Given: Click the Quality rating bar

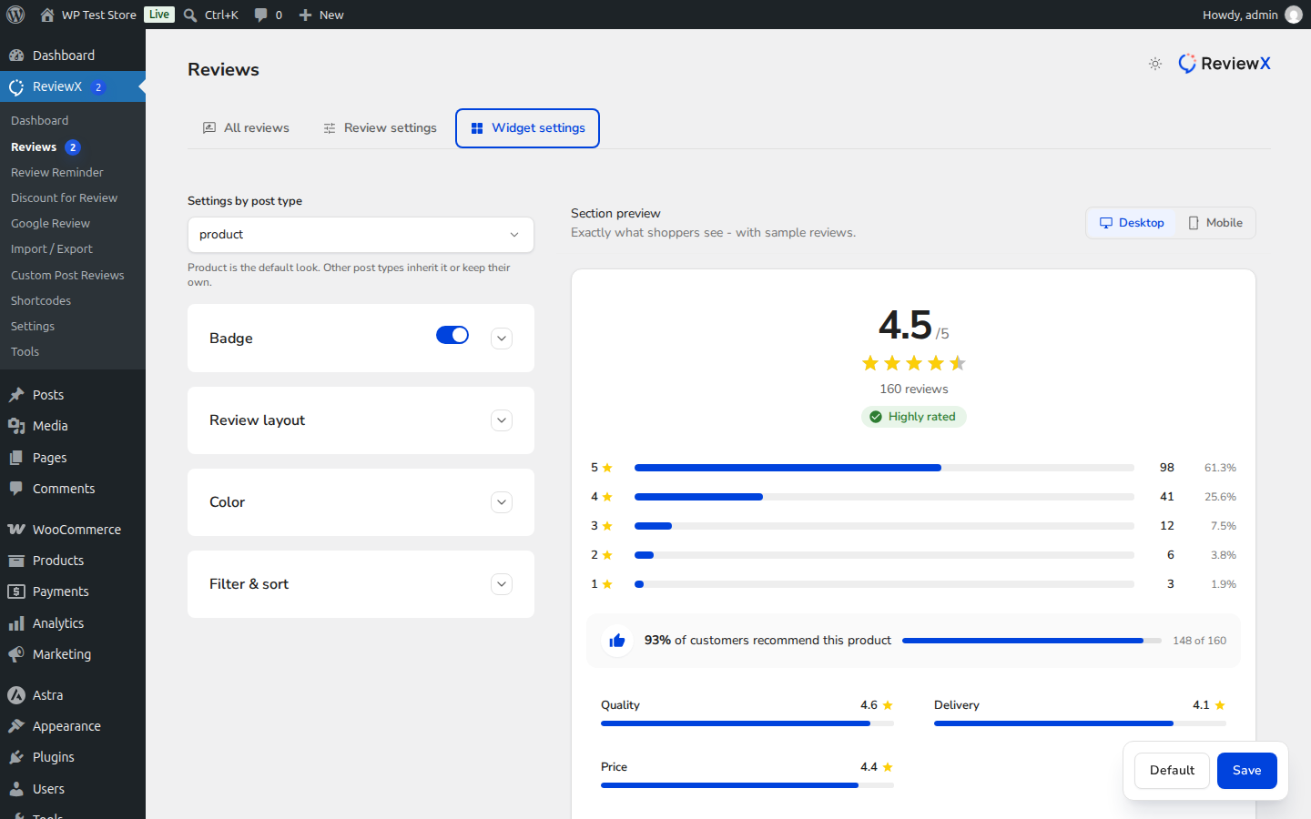Looking at the screenshot, I should point(747,723).
